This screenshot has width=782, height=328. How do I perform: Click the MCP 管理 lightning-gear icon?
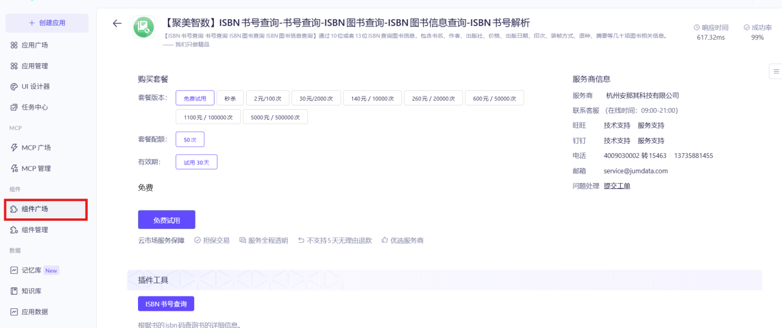14,169
